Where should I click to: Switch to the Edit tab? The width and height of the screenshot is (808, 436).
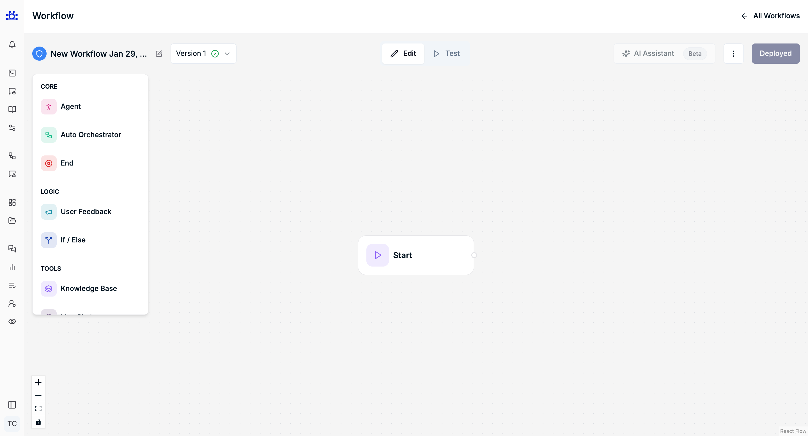click(403, 54)
